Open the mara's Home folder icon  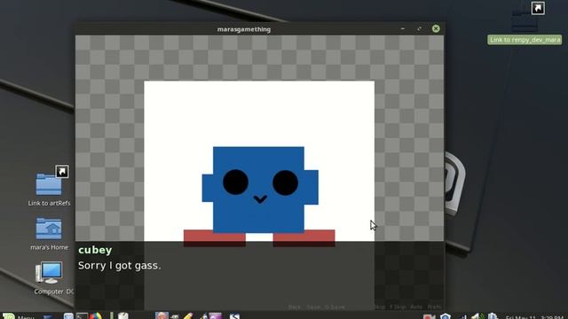(x=49, y=229)
